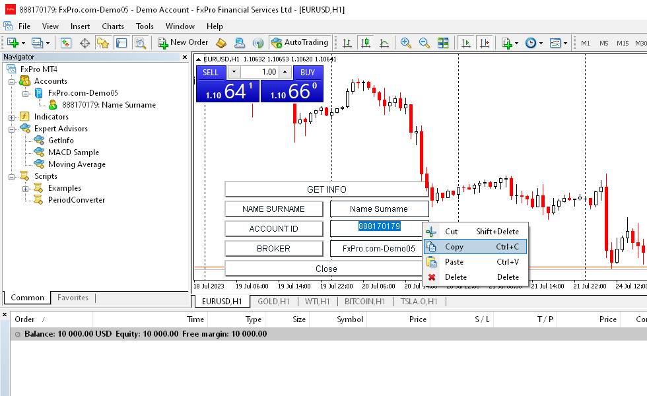Open the MQL5 VPS cloud icon

pos(239,43)
